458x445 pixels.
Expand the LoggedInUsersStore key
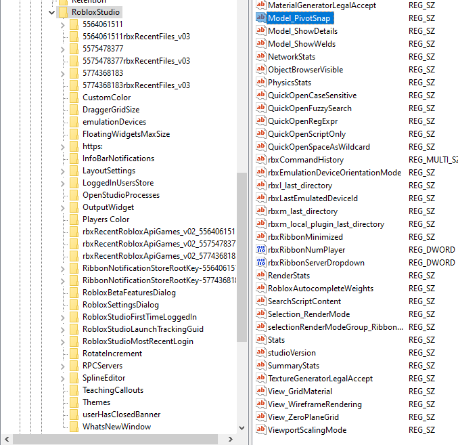point(62,183)
